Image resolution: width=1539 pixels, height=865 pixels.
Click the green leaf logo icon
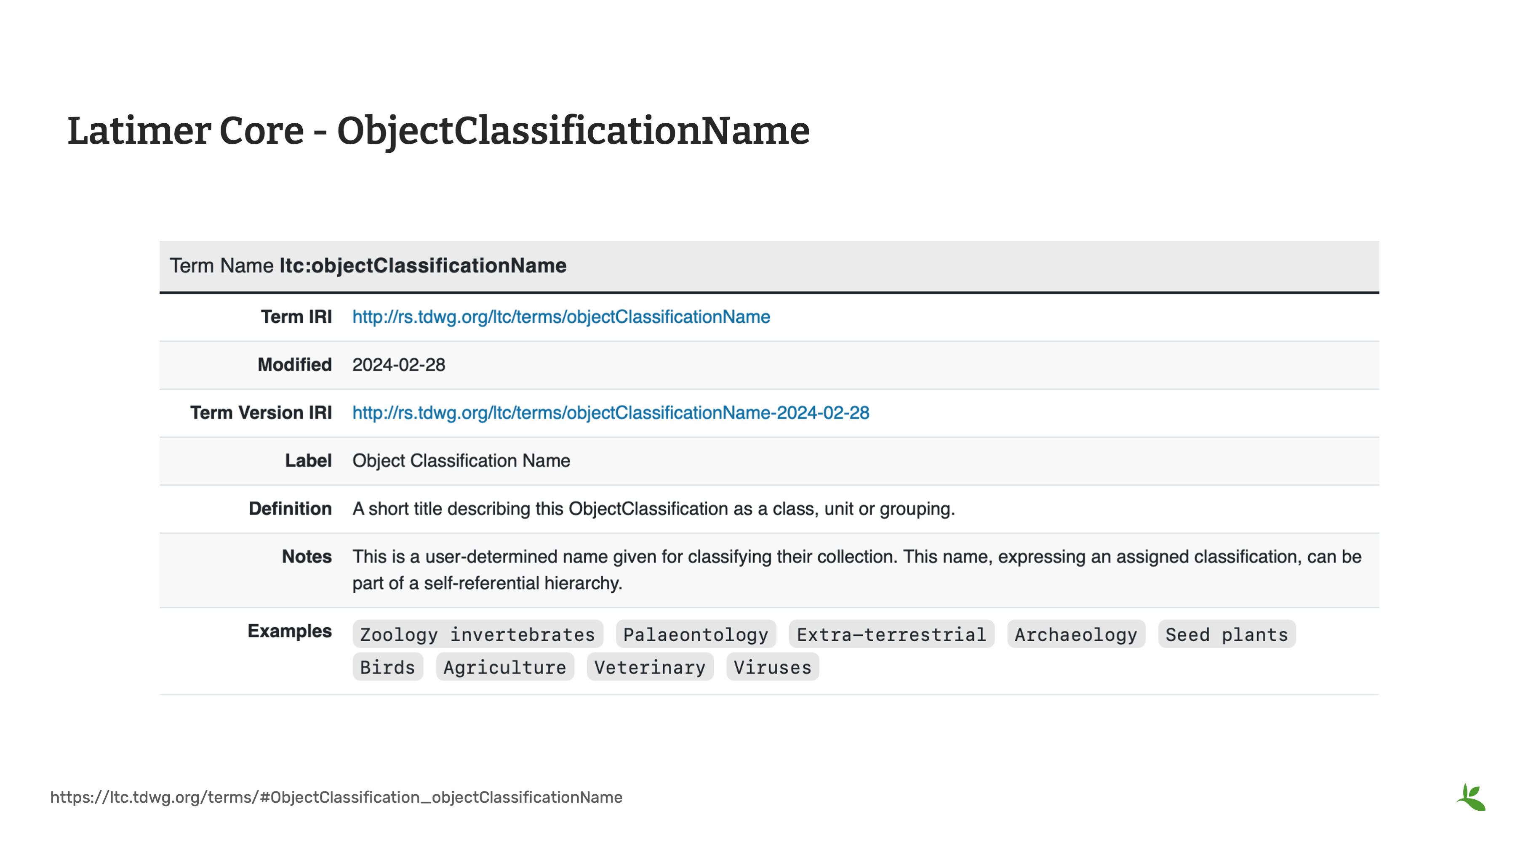(1471, 798)
